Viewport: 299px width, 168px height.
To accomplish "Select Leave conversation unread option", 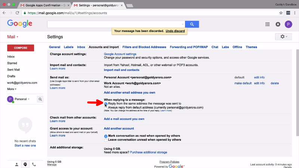I will [106, 140].
